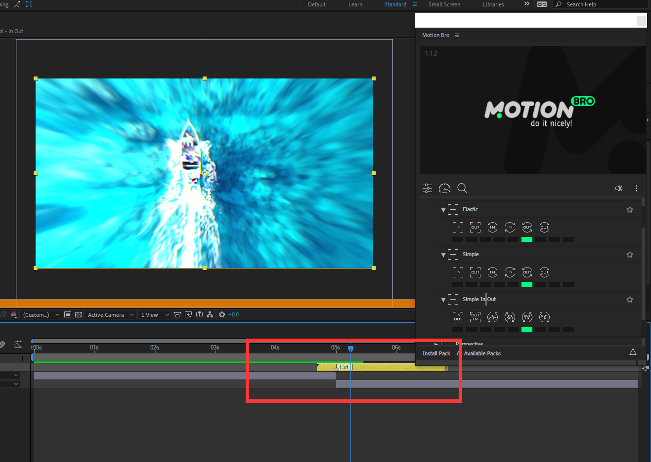651x462 pixels.
Task: Apply the Simple OUT bracket preset
Action: tap(475, 272)
